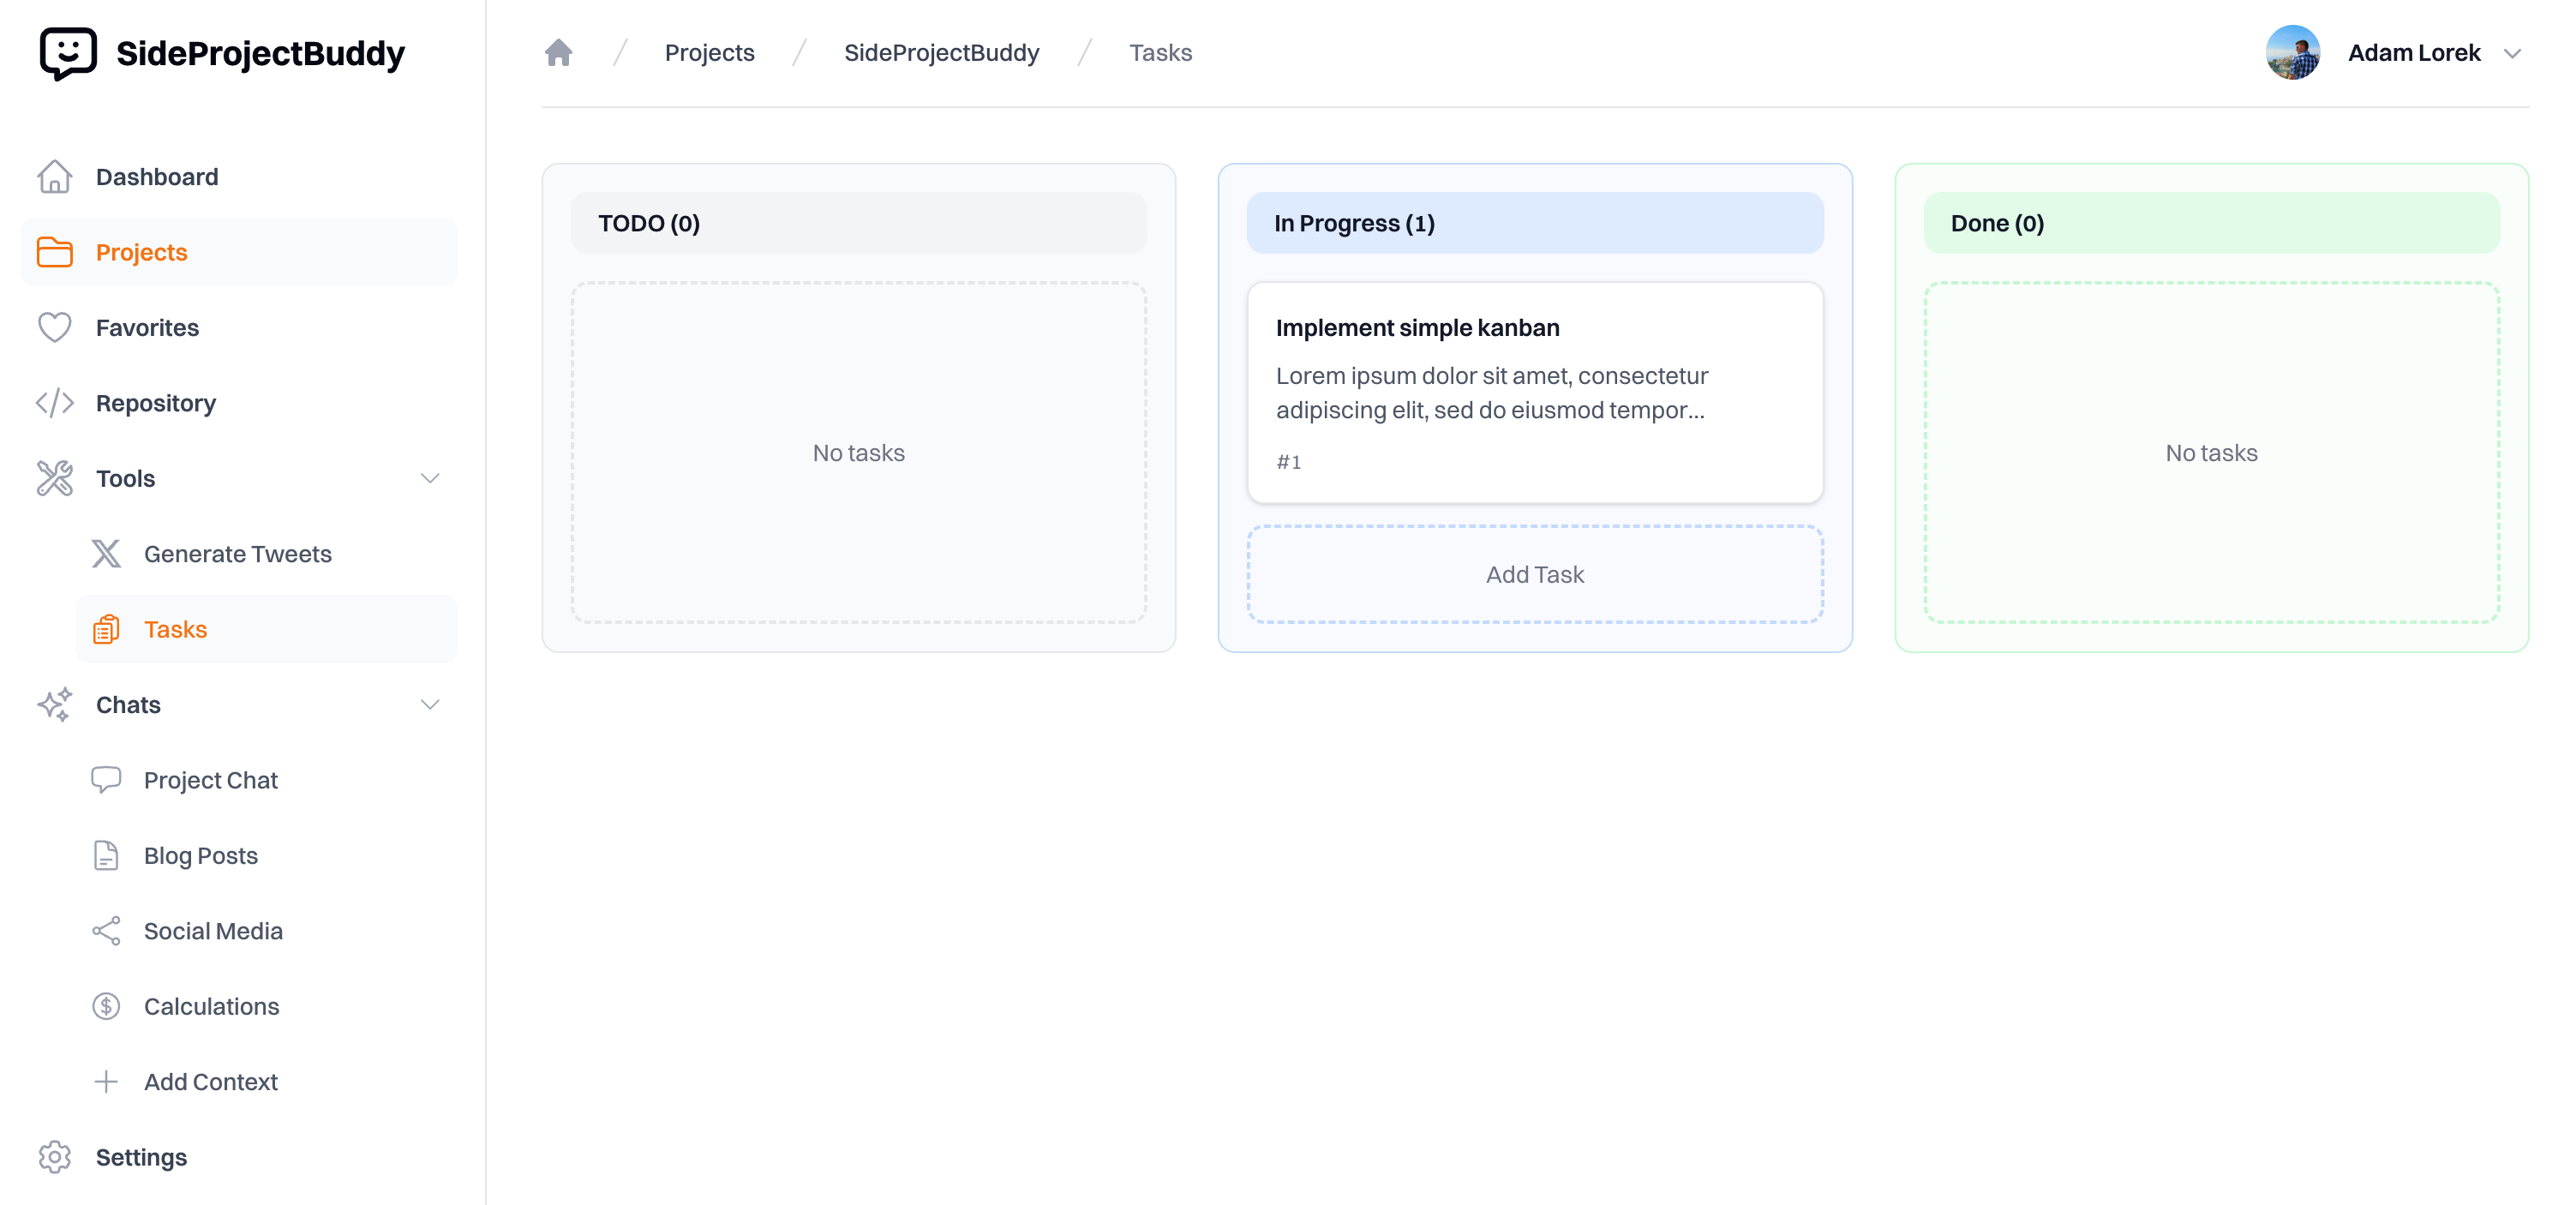Click the Calculations dollar icon
This screenshot has width=2576, height=1205.
pos(106,1006)
